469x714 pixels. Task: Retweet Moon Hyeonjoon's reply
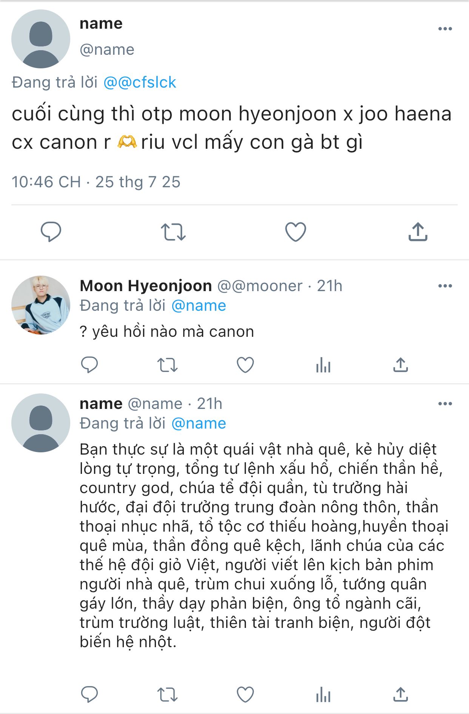point(167,365)
